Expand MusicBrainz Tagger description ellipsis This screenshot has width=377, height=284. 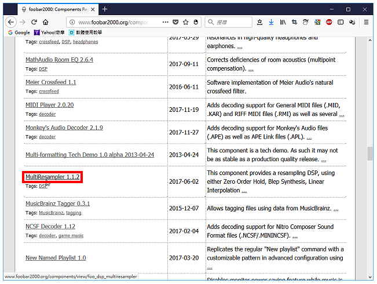point(336,209)
